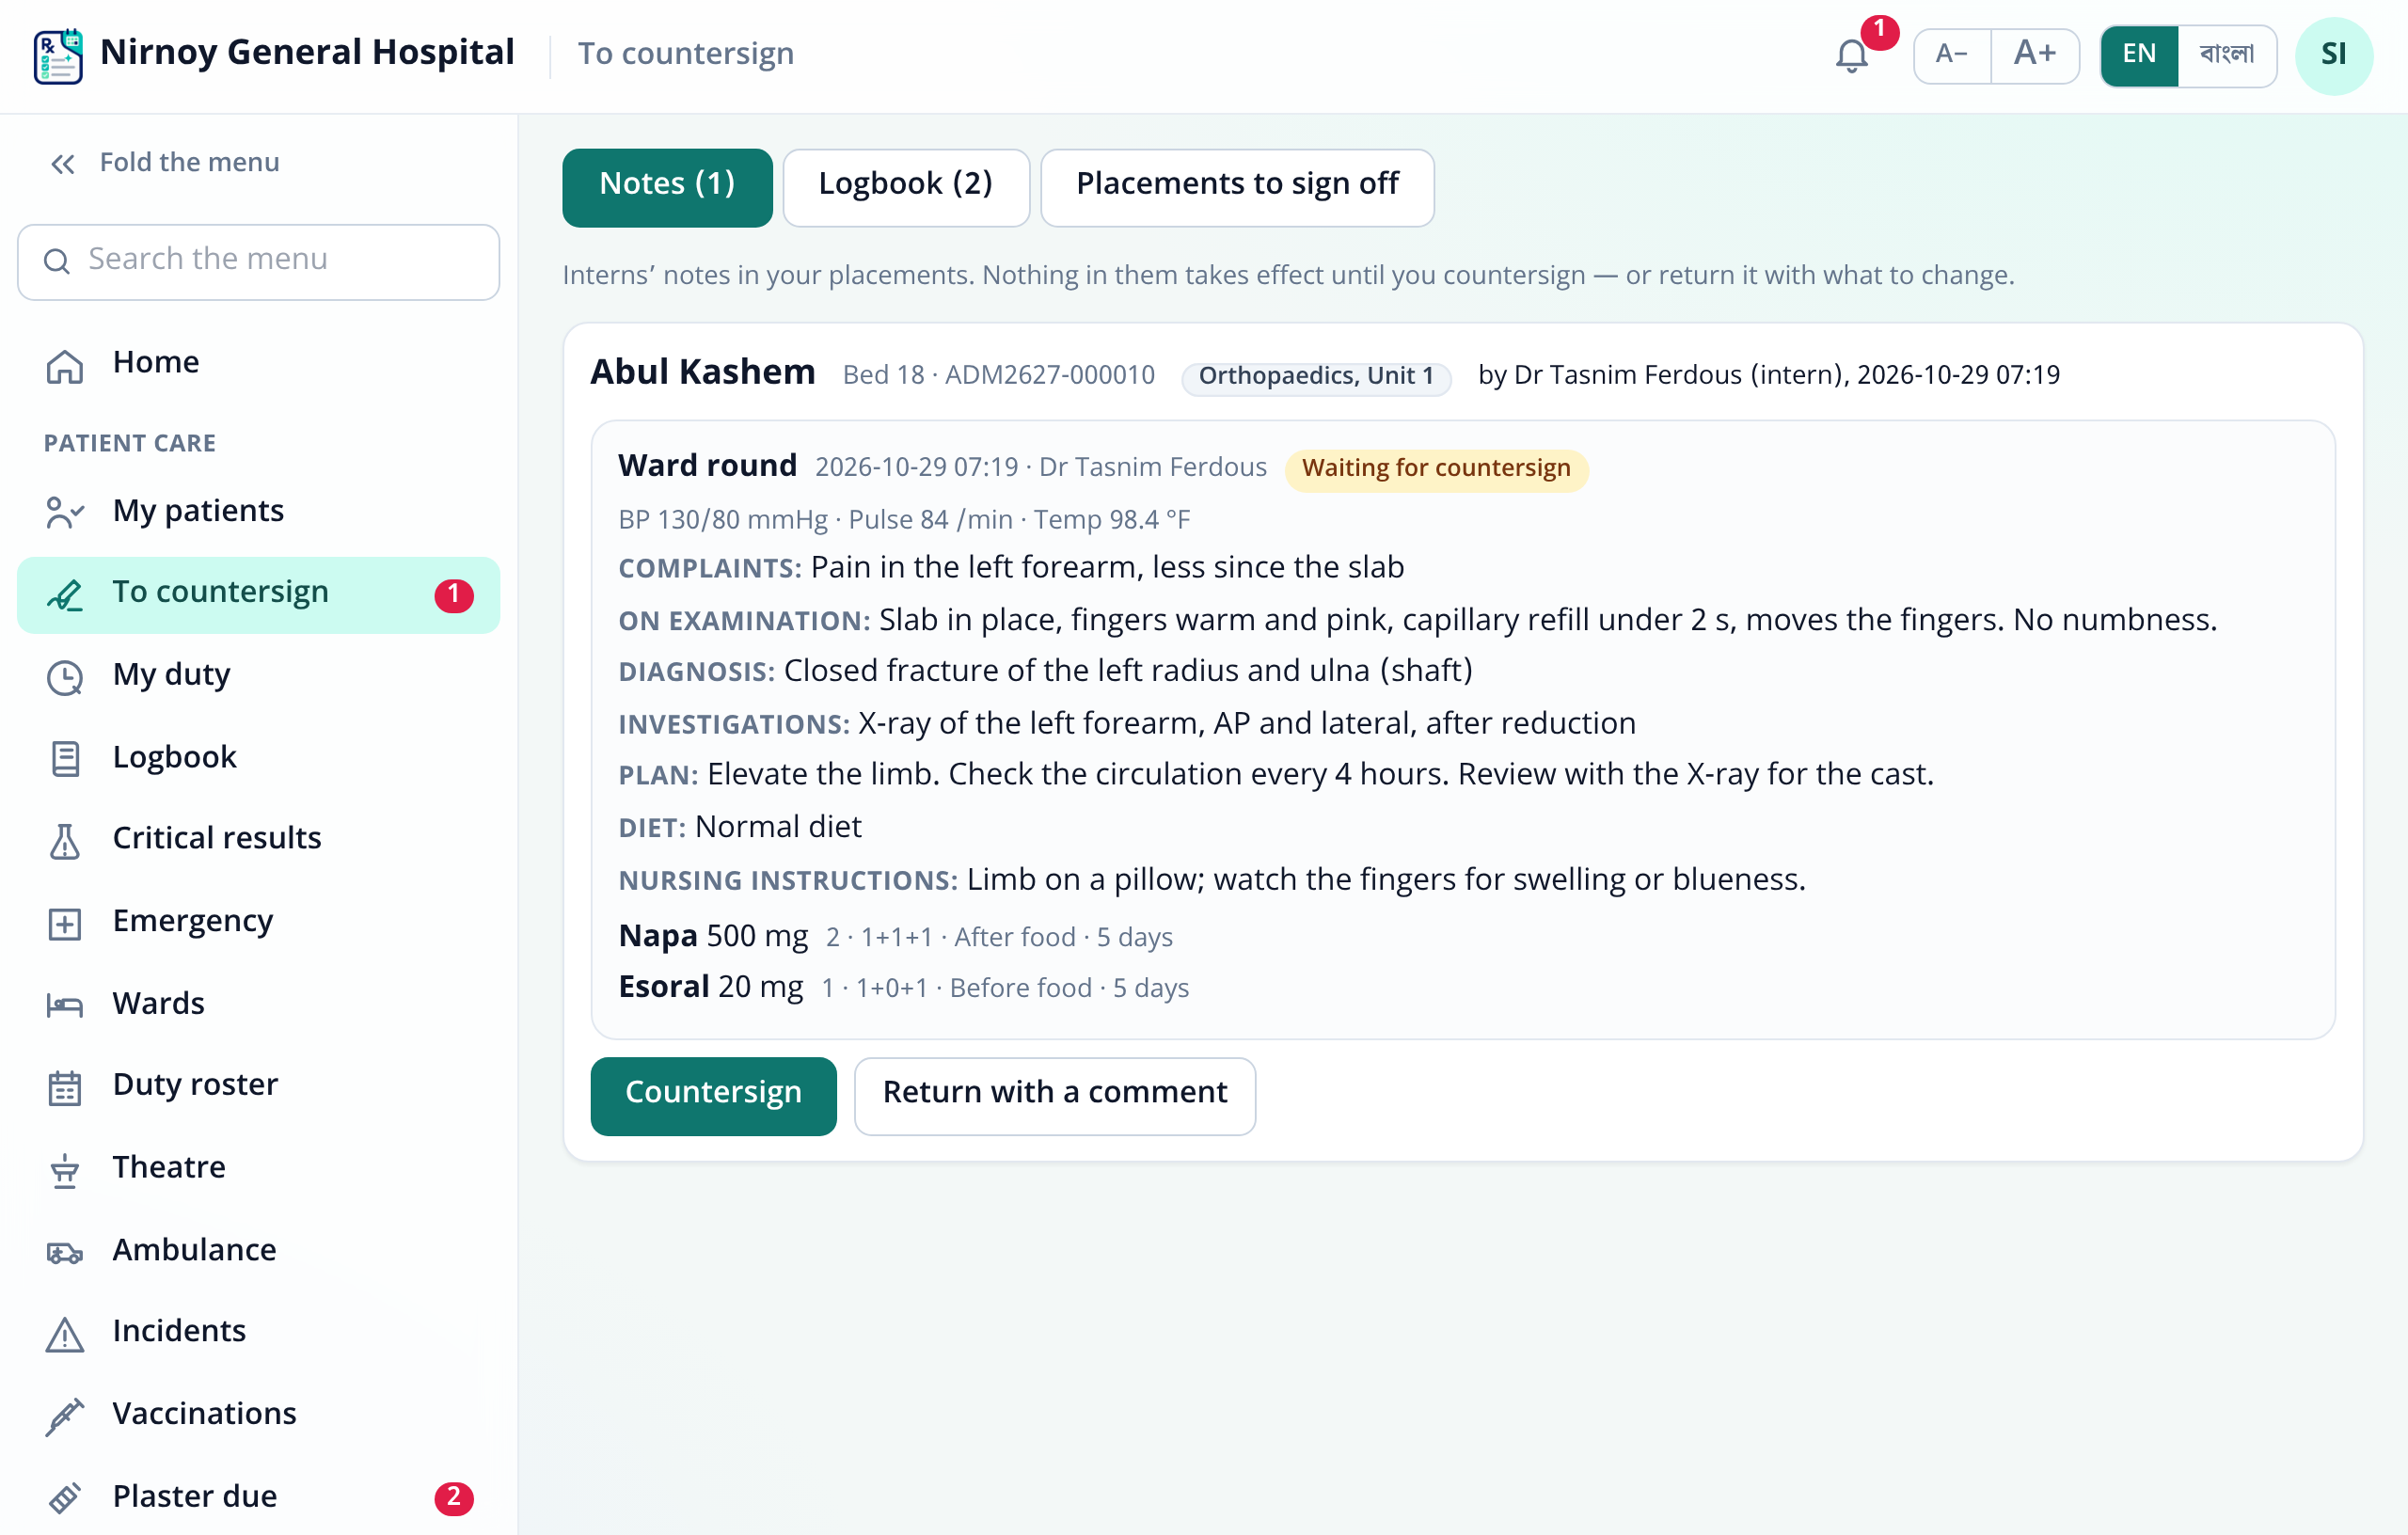This screenshot has height=1535, width=2408.
Task: Open Placements to sign off tab
Action: tap(1237, 187)
